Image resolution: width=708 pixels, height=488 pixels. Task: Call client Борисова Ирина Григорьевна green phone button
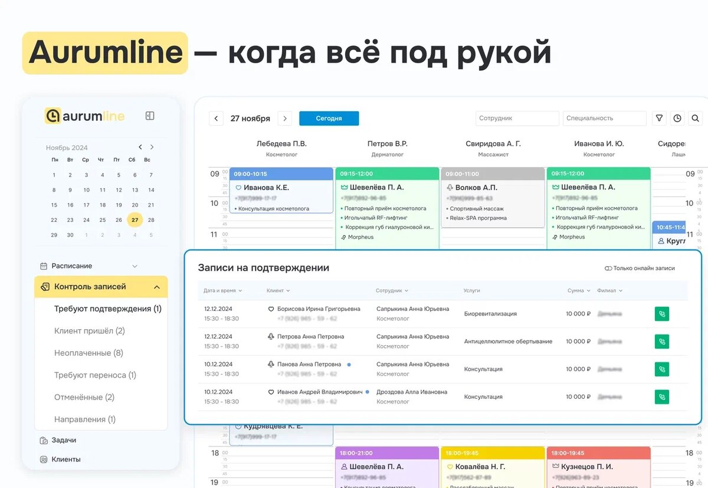pyautogui.click(x=662, y=314)
